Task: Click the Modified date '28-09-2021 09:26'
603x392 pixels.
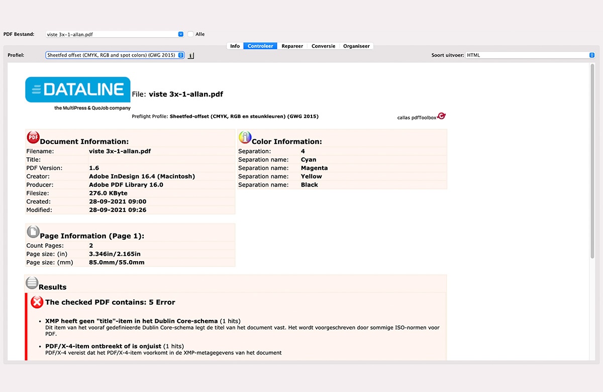Action: coord(118,210)
